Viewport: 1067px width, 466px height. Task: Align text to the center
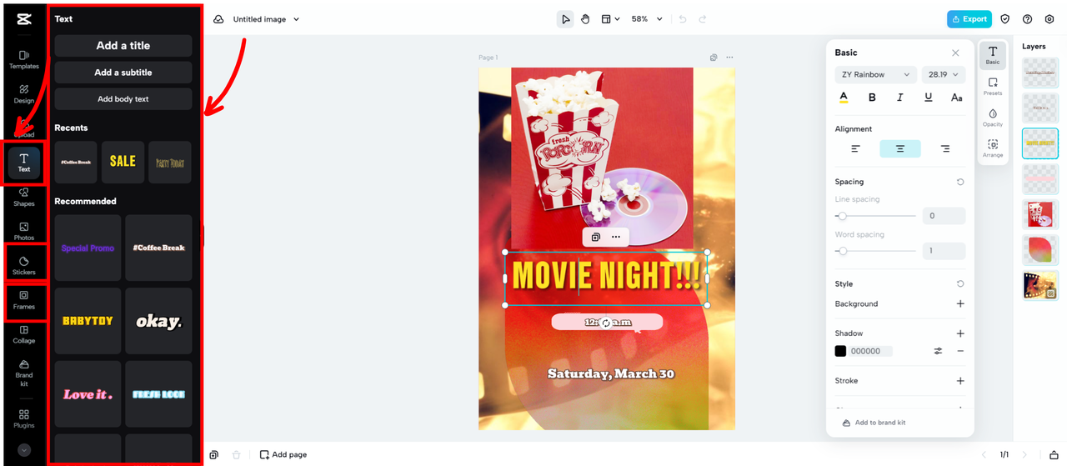(900, 149)
